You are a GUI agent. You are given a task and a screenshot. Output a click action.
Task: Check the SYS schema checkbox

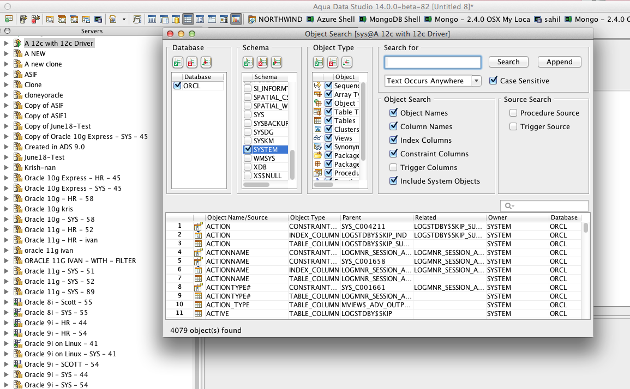coord(248,114)
